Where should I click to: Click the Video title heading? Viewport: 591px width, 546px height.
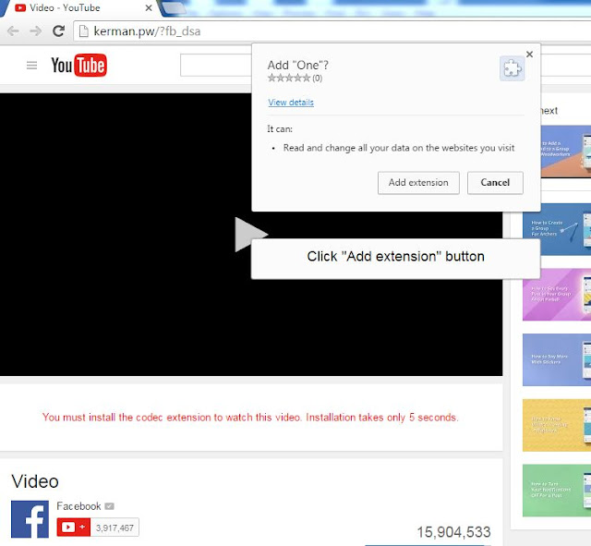point(35,481)
